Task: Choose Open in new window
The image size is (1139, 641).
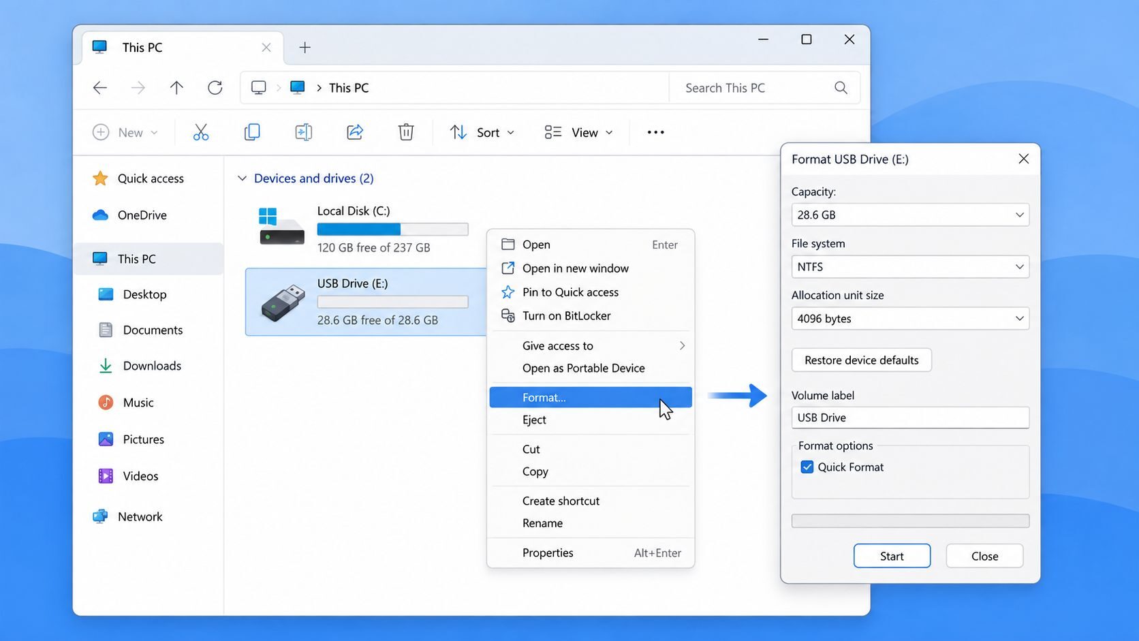Action: coord(591,268)
